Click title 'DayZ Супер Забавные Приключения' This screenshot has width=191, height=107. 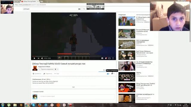[x=144, y=52]
